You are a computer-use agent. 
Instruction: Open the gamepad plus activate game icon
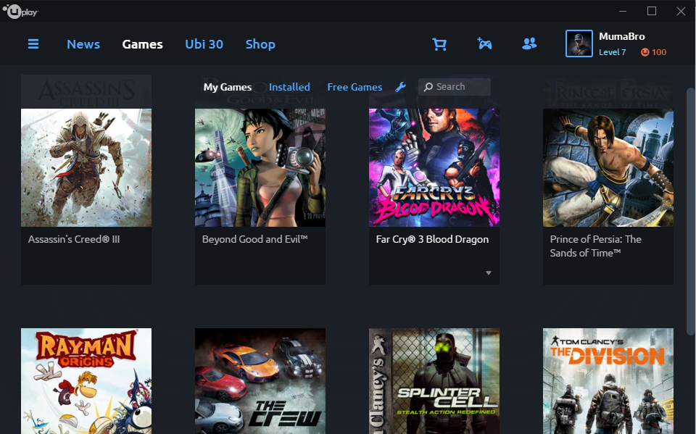484,43
